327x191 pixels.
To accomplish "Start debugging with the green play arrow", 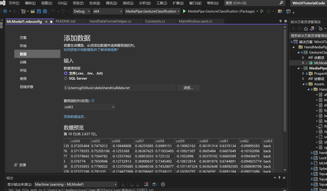I will (184, 11).
